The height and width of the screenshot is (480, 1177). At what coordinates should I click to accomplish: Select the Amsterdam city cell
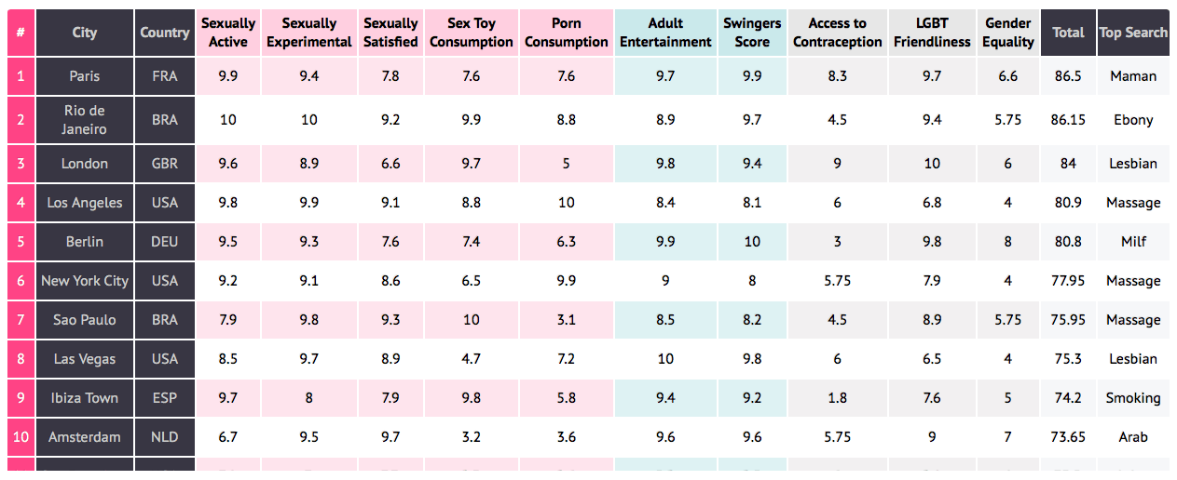point(85,437)
